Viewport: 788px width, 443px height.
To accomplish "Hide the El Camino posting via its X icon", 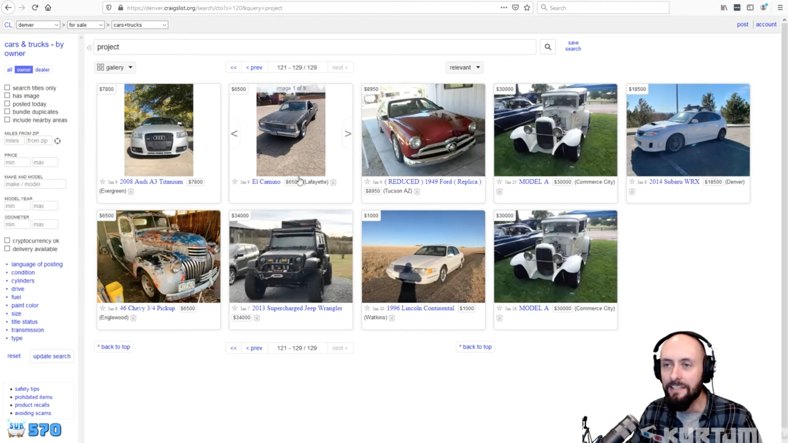I will [x=333, y=182].
